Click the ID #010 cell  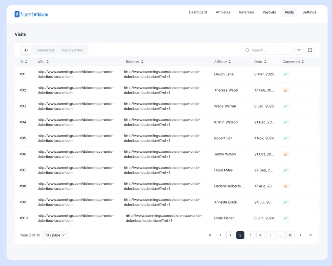coord(24,218)
